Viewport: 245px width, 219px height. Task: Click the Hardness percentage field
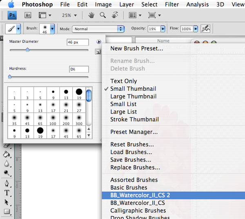79,69
